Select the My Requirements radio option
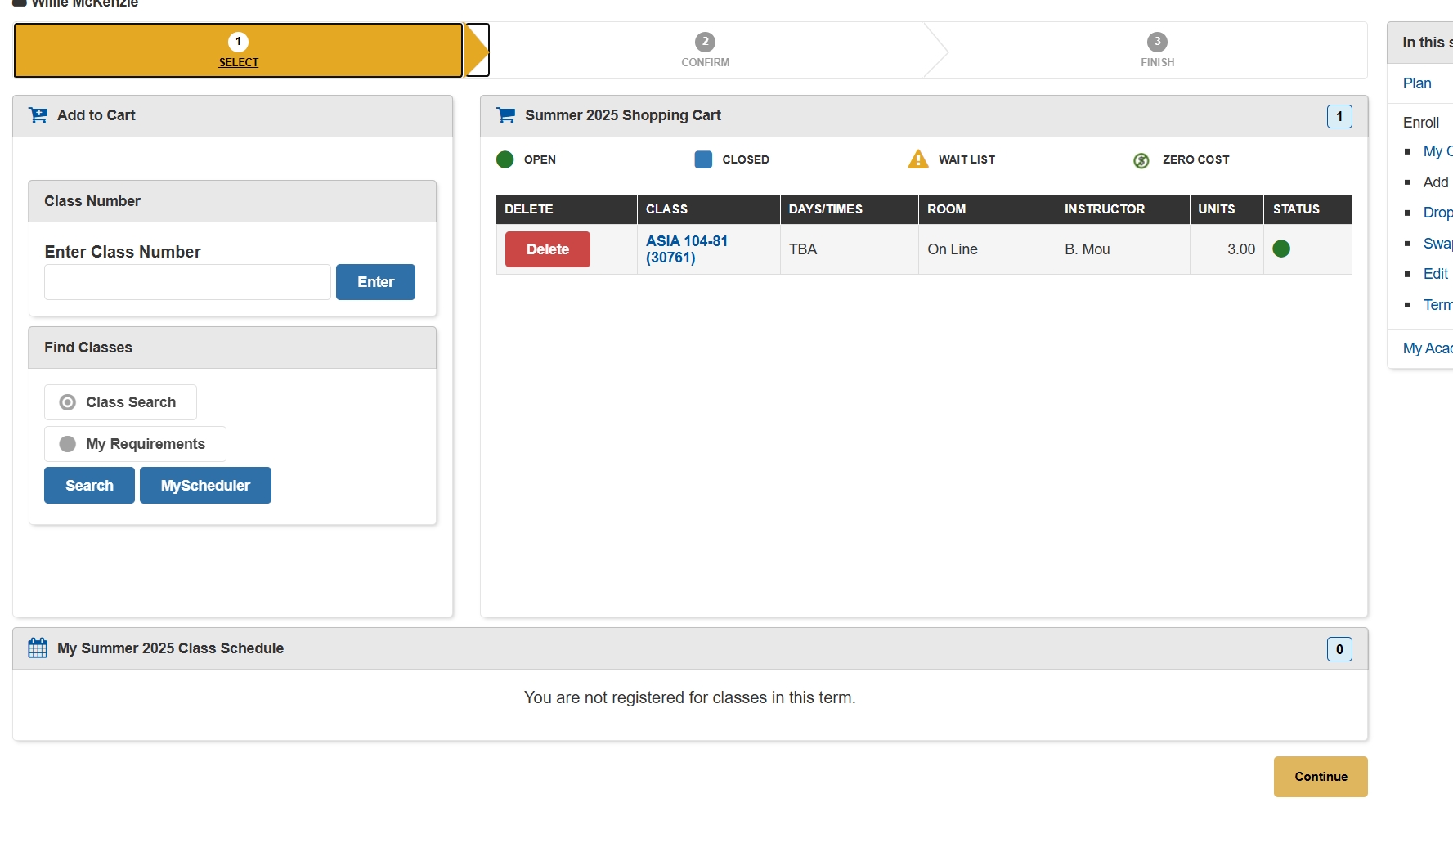Screen dimensions: 1453x843 [x=68, y=444]
